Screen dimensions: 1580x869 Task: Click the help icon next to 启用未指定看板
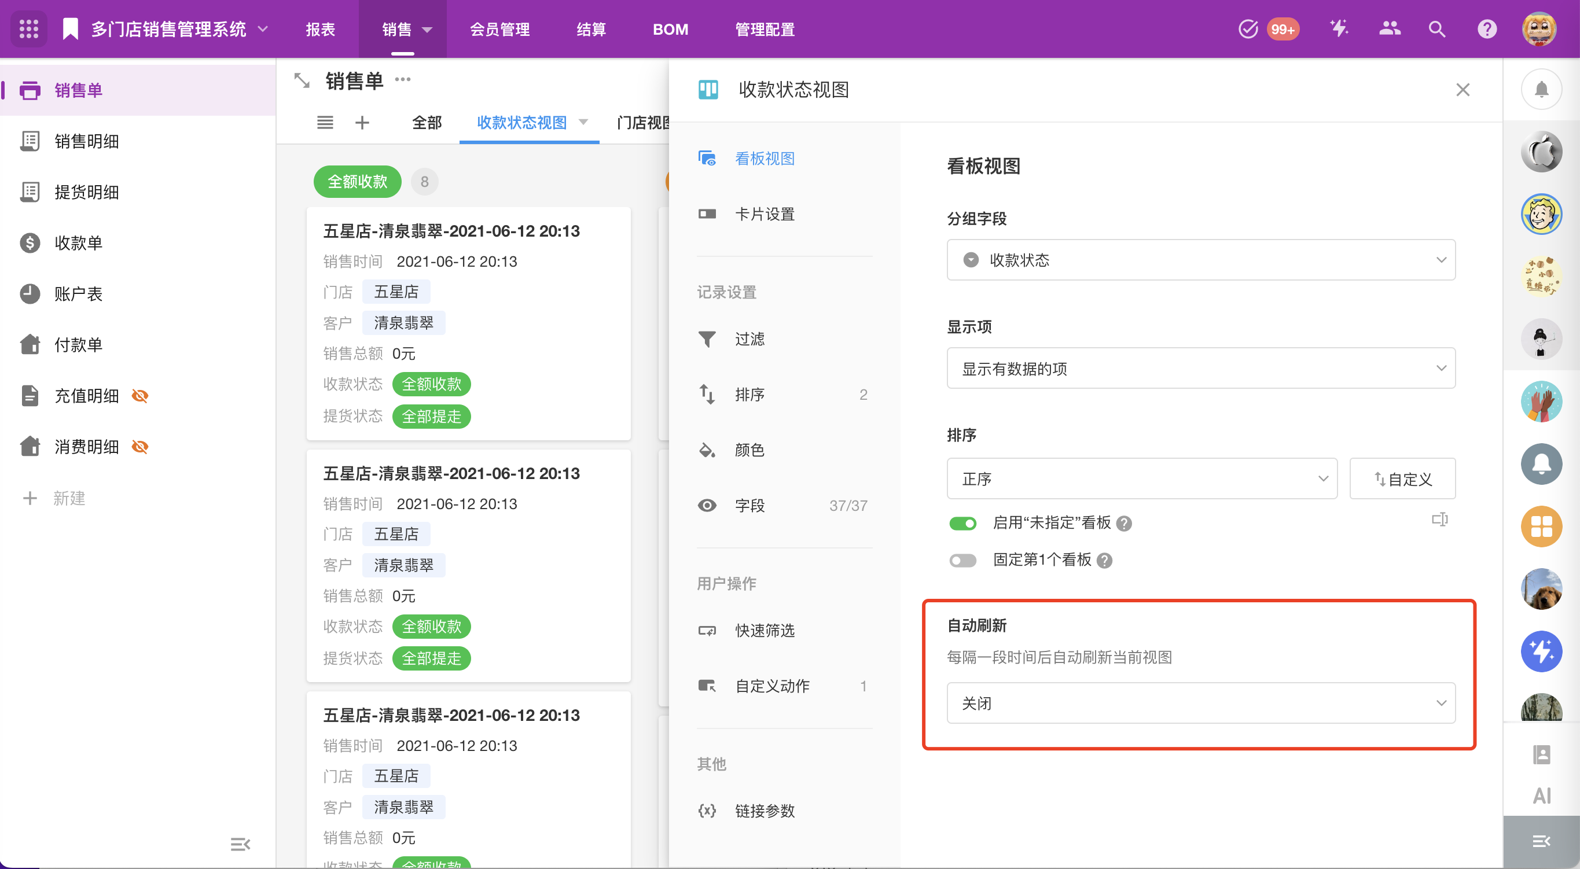tap(1124, 523)
